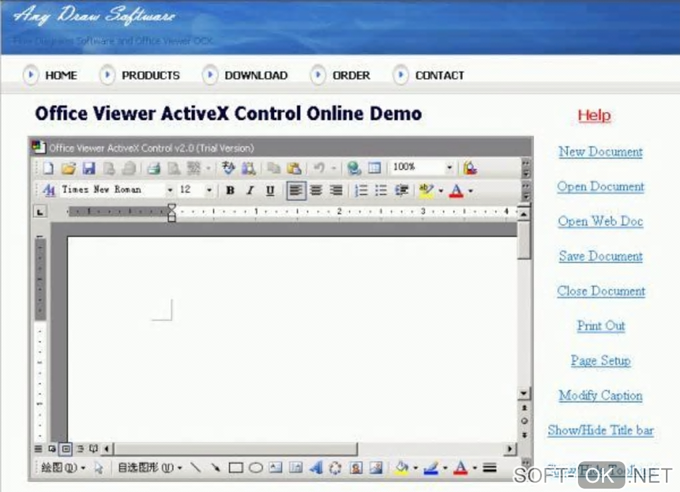Image resolution: width=680 pixels, height=492 pixels.
Task: Enable center text alignment
Action: coord(316,191)
